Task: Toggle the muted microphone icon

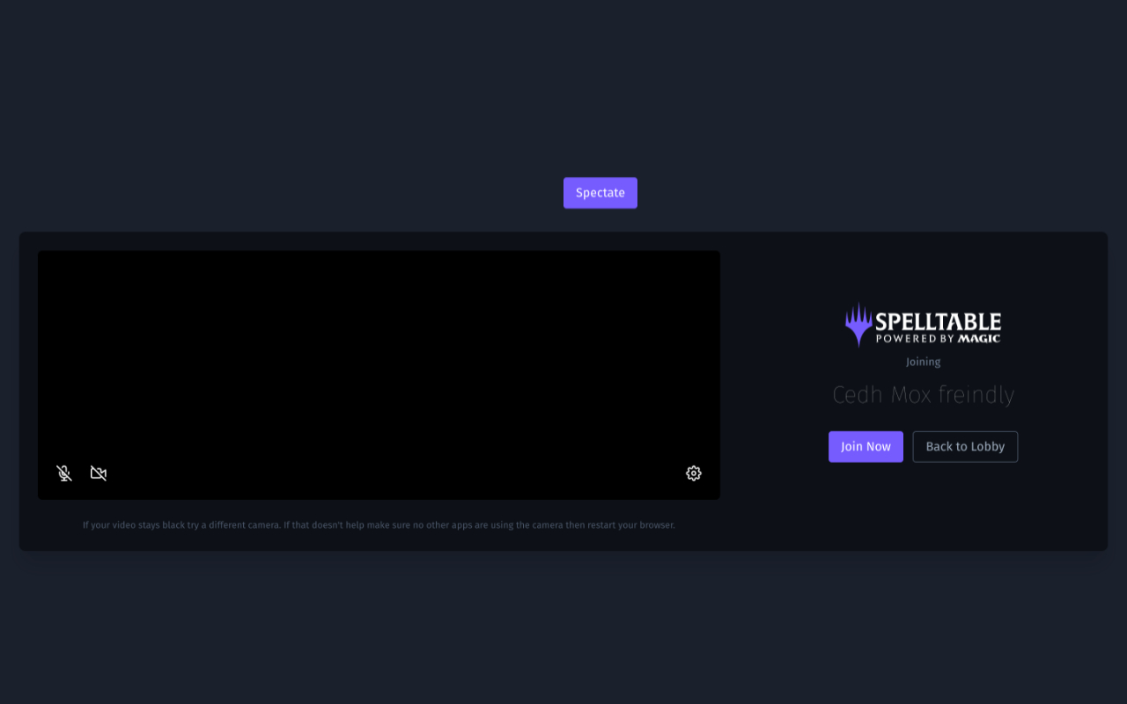Action: coord(64,473)
